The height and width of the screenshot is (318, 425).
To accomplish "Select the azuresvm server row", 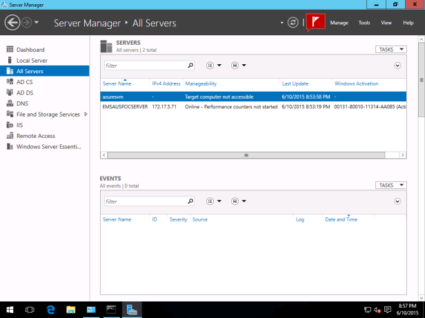I will pos(207,97).
